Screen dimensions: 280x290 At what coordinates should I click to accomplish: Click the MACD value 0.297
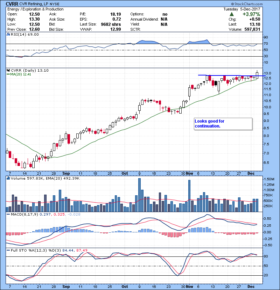click(x=45, y=215)
